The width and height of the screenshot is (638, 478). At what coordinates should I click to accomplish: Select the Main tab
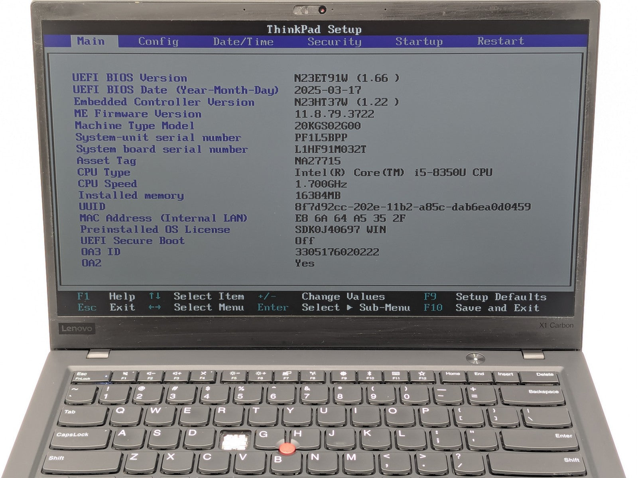point(91,41)
